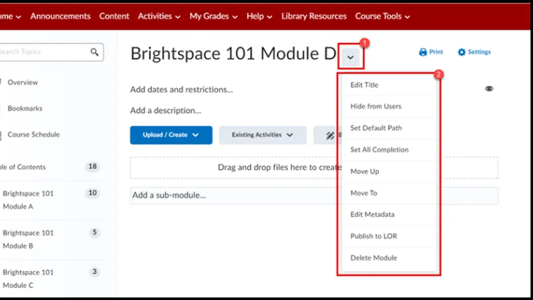This screenshot has width=533, height=300.
Task: Open Overview in sidebar
Action: click(x=23, y=82)
